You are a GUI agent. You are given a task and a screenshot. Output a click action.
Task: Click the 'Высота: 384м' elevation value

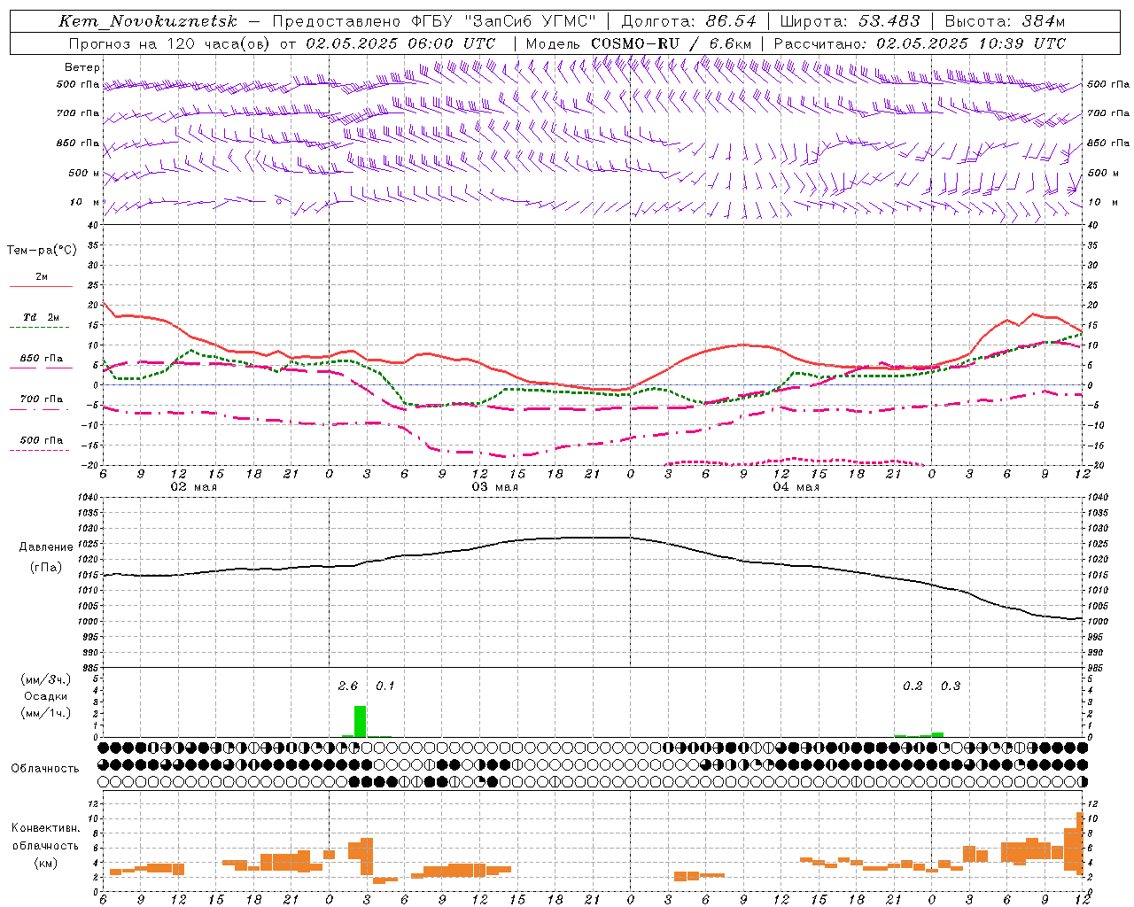[1005, 21]
